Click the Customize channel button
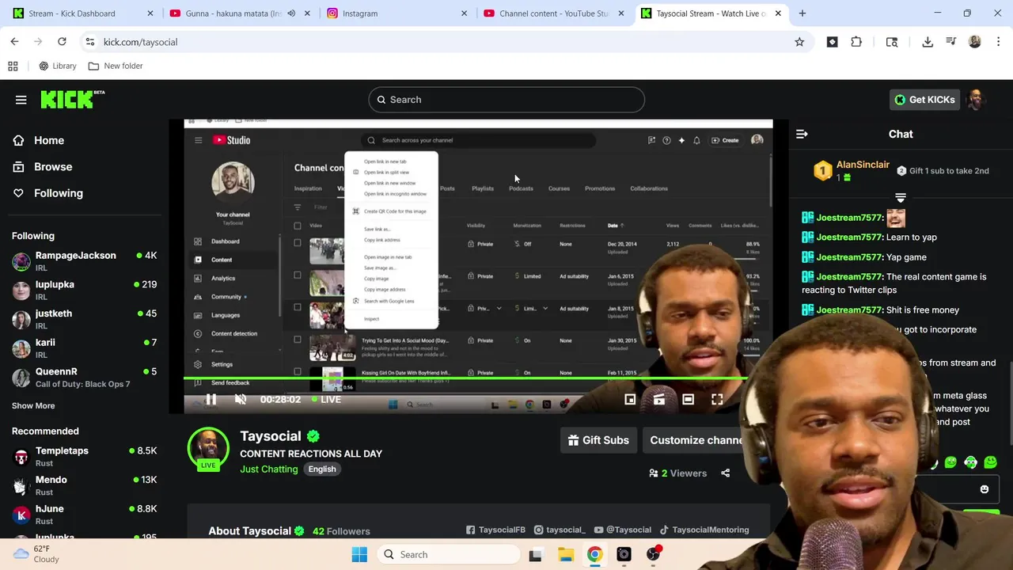 (x=697, y=440)
